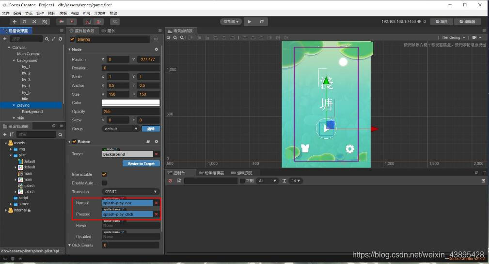Screen dimensions: 489x264
Task: Expand all hierarchy nodes icon
Action: click(53, 39)
